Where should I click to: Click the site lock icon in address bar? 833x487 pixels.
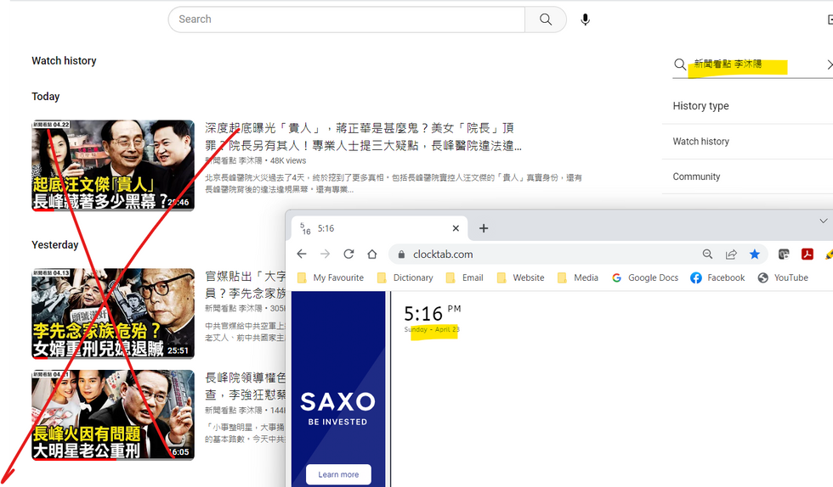(x=401, y=255)
